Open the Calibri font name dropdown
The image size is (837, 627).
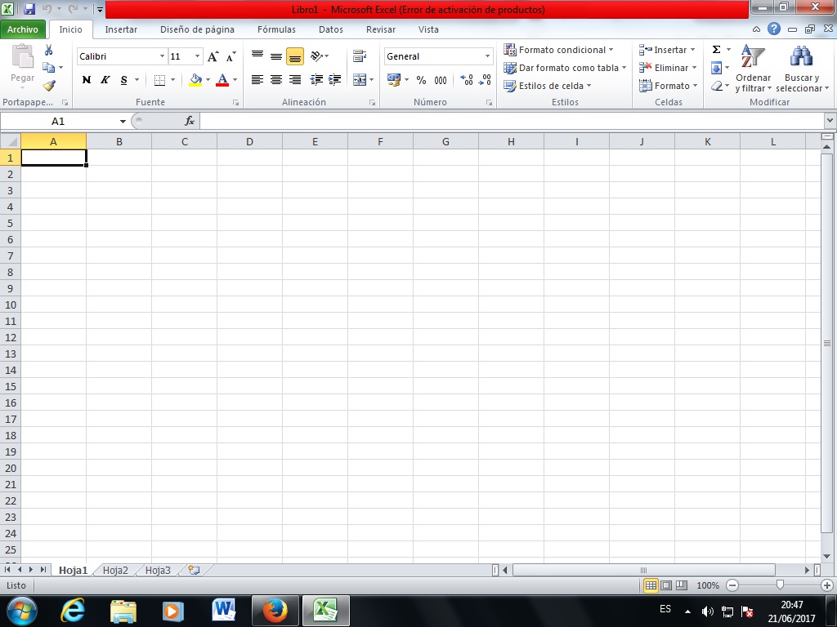coord(162,56)
